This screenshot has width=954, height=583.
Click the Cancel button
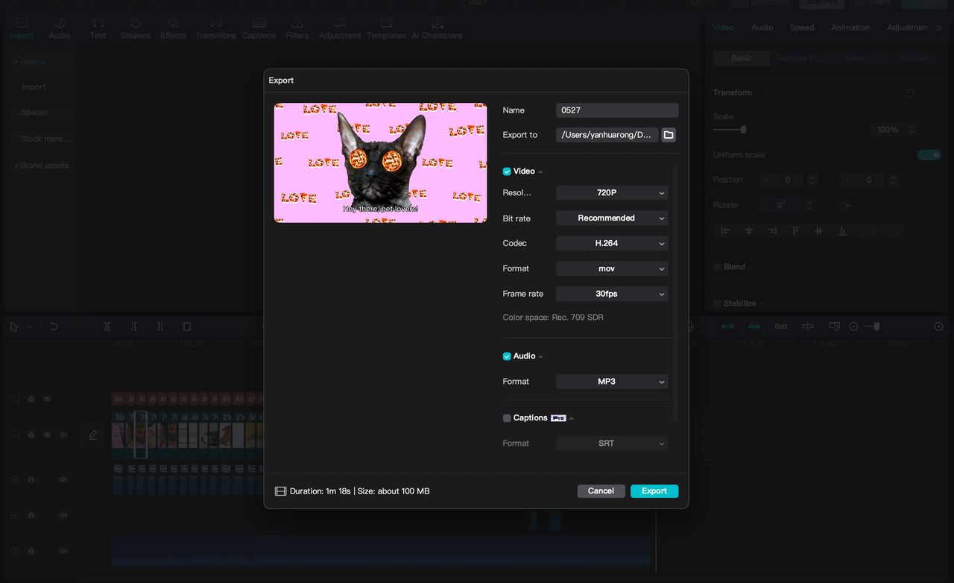pos(601,491)
